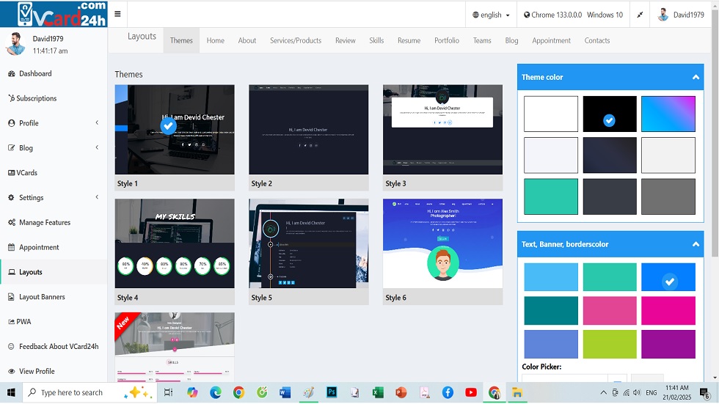This screenshot has height=404, width=719.
Task: Select the teal green theme color swatch
Action: click(550, 197)
